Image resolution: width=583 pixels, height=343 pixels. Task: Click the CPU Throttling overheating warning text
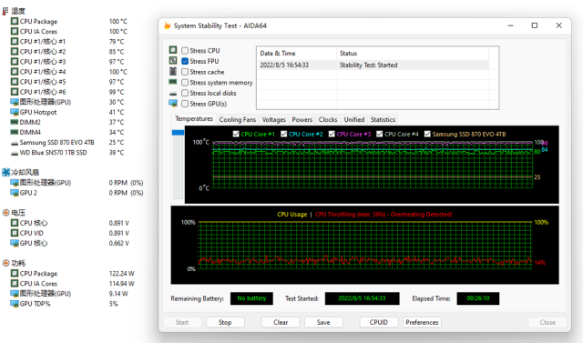[384, 214]
